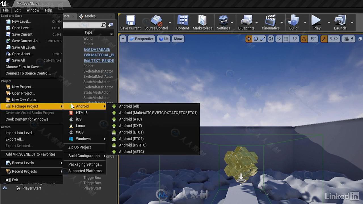Open the scale snap 0.25 dropdown

point(334,39)
